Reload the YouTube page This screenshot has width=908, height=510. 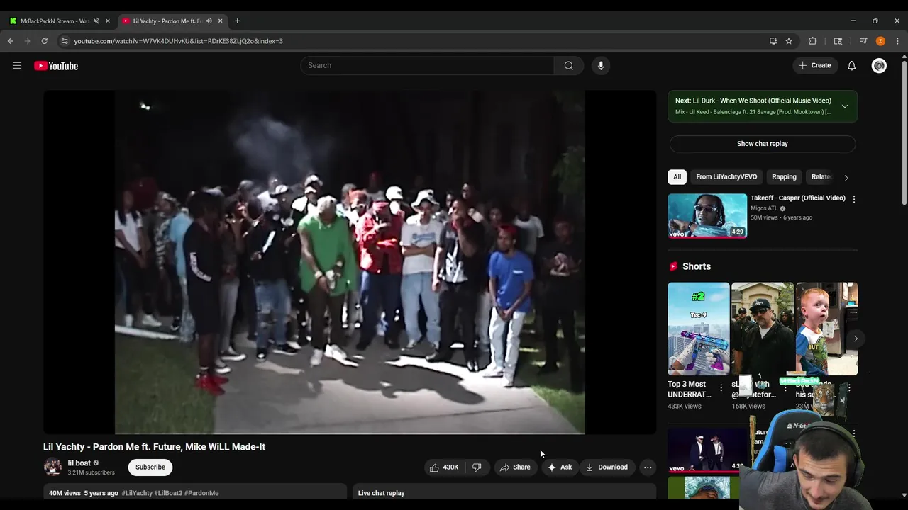click(x=44, y=41)
